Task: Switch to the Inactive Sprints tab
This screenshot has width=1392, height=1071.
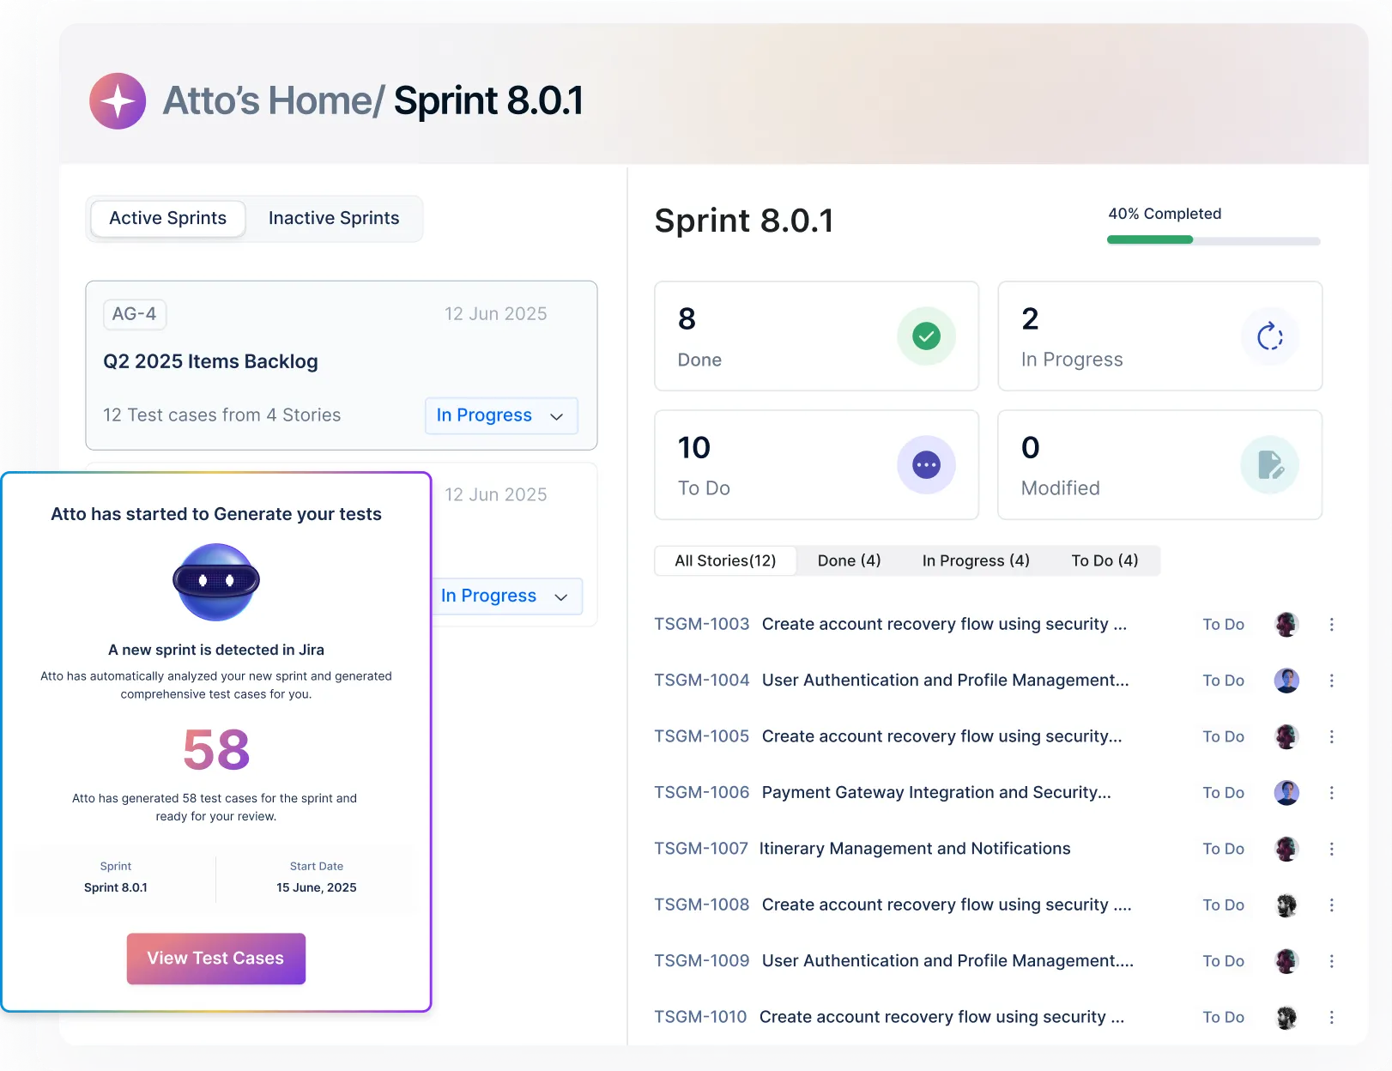Action: (x=333, y=218)
